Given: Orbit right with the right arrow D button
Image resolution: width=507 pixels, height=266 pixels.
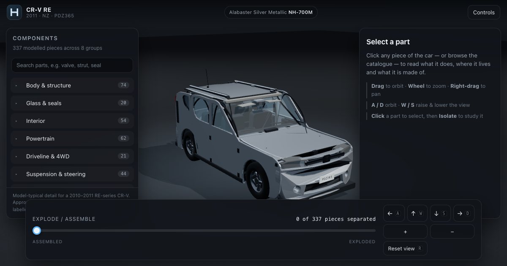Looking at the screenshot, I should (x=463, y=214).
